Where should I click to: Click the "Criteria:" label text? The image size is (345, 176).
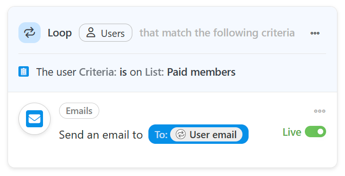[x=98, y=72]
